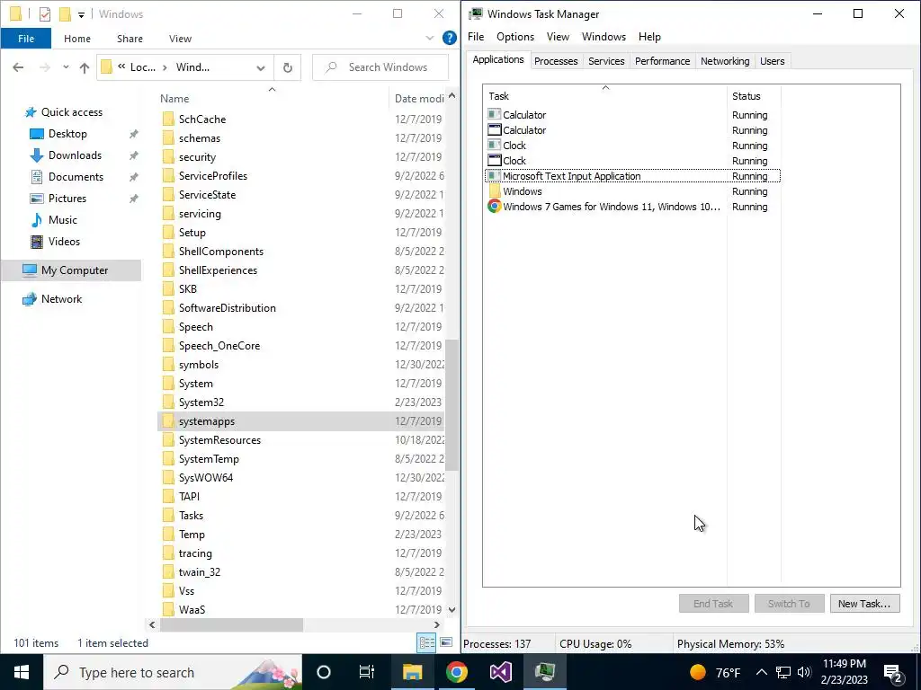This screenshot has height=690, width=921.
Task: Click the weather widget showing 76°F
Action: coord(715,672)
